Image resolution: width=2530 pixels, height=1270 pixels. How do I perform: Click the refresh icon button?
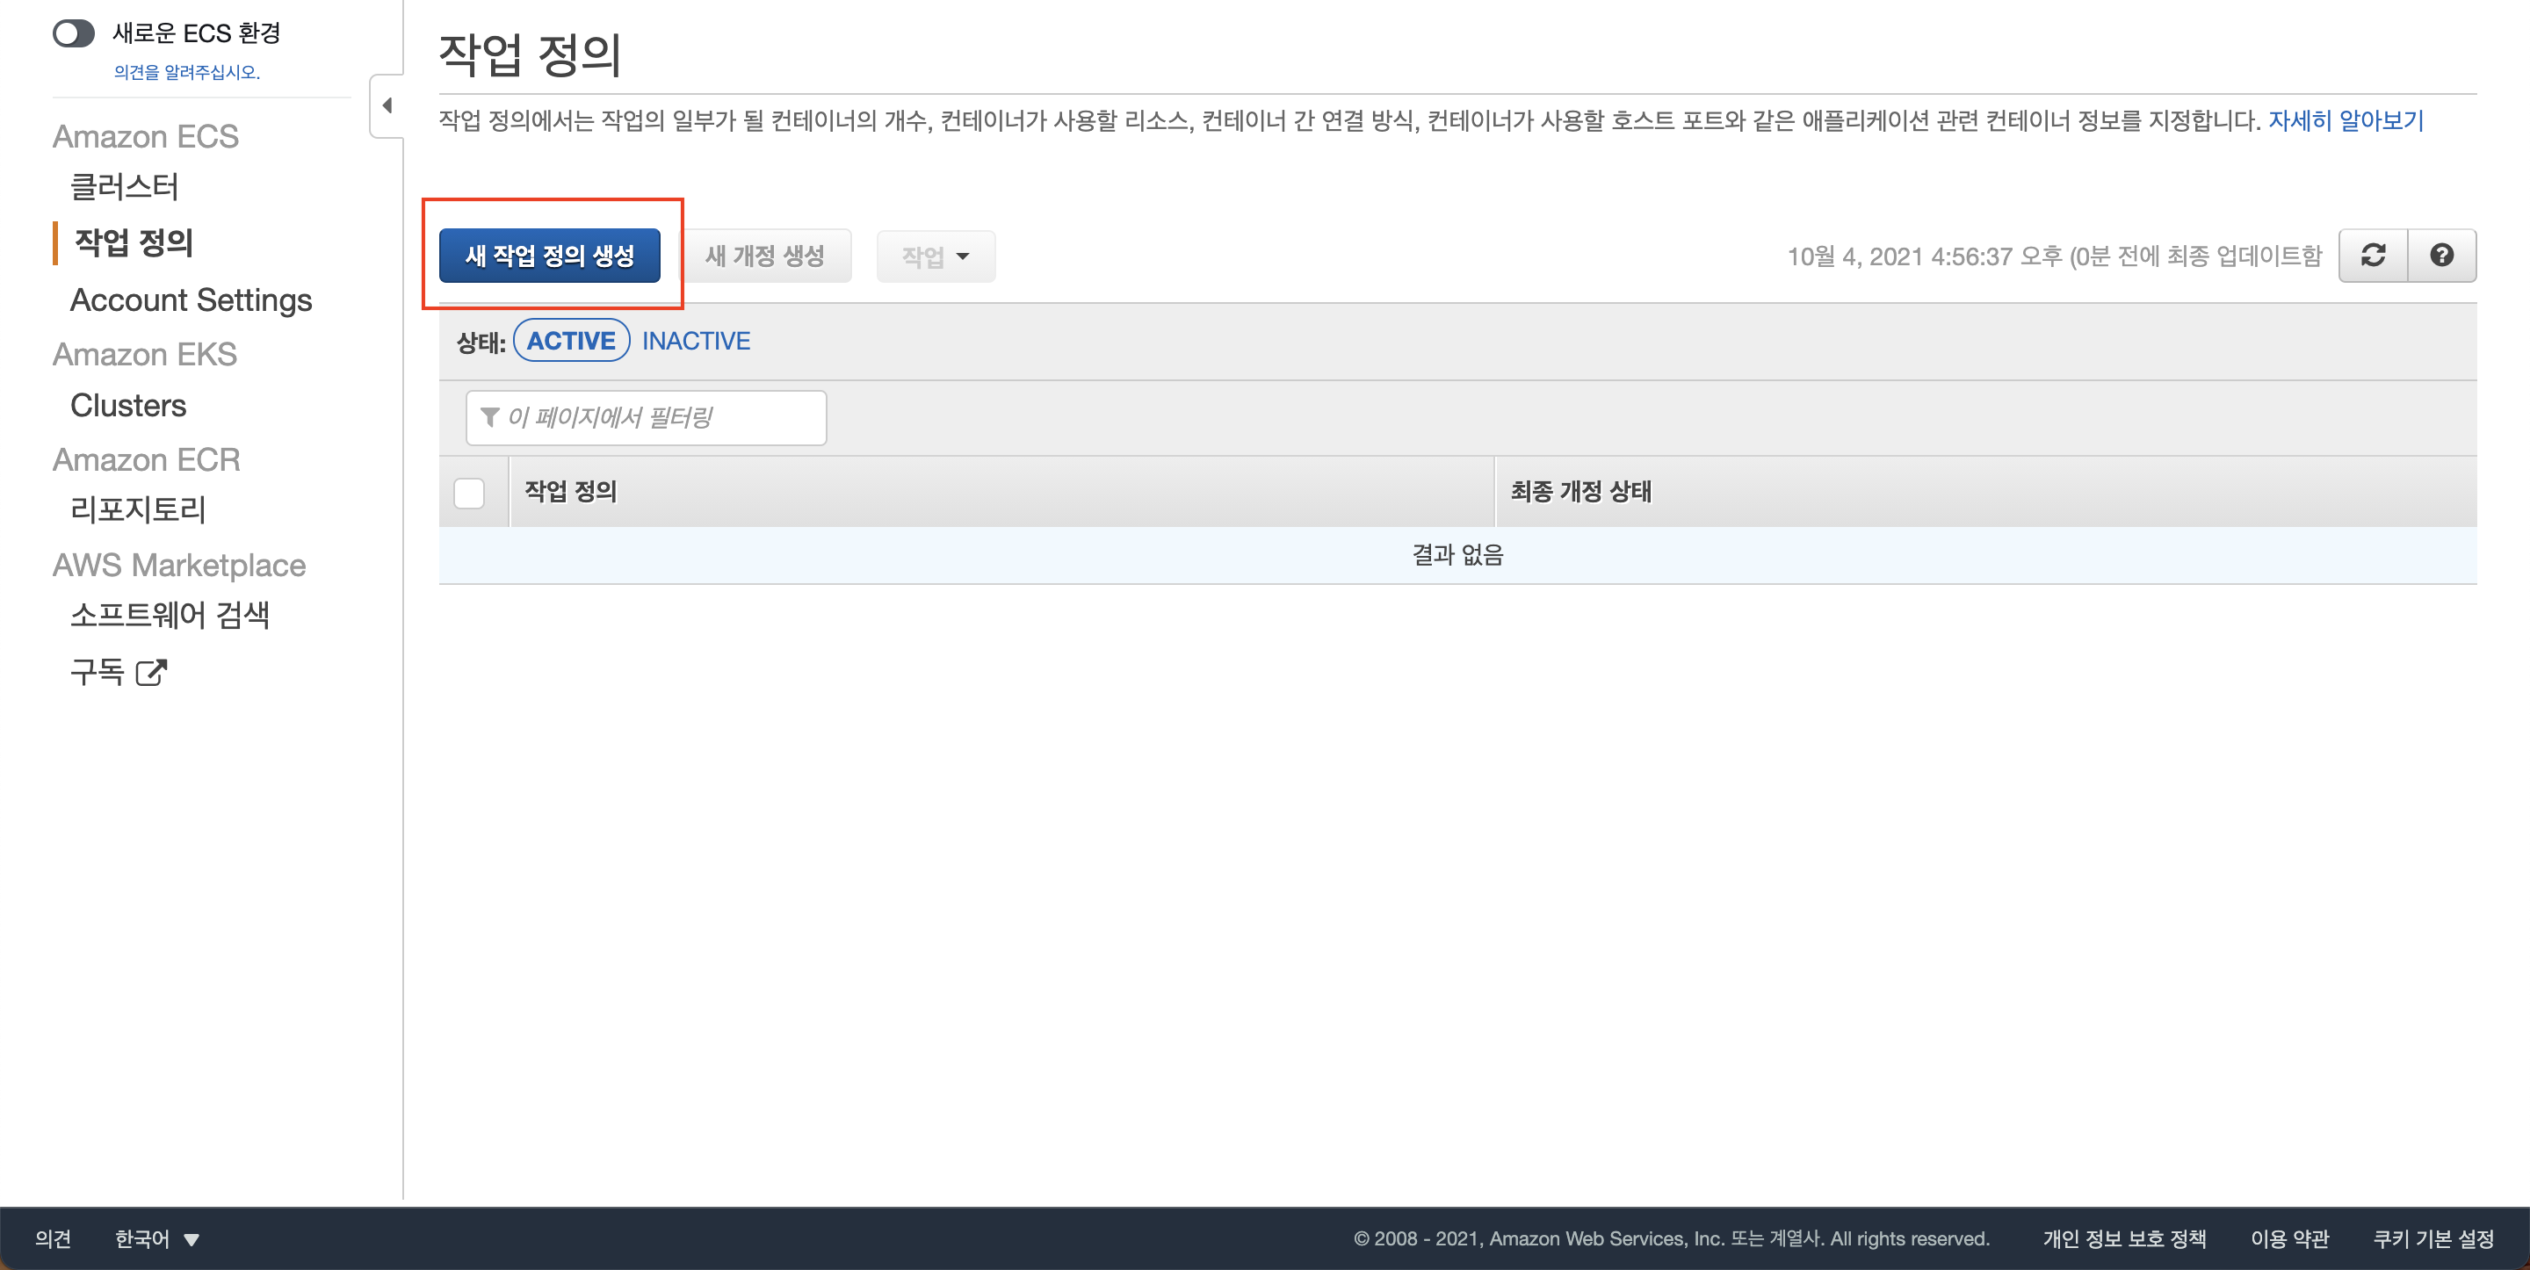tap(2373, 256)
